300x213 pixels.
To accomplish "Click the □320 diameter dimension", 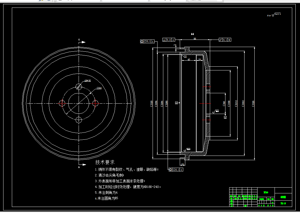I will (x=151, y=104).
